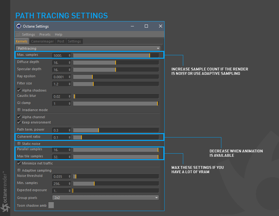This screenshot has width=279, height=216.
Task: Close the Octane Settings window
Action: coord(160,26)
